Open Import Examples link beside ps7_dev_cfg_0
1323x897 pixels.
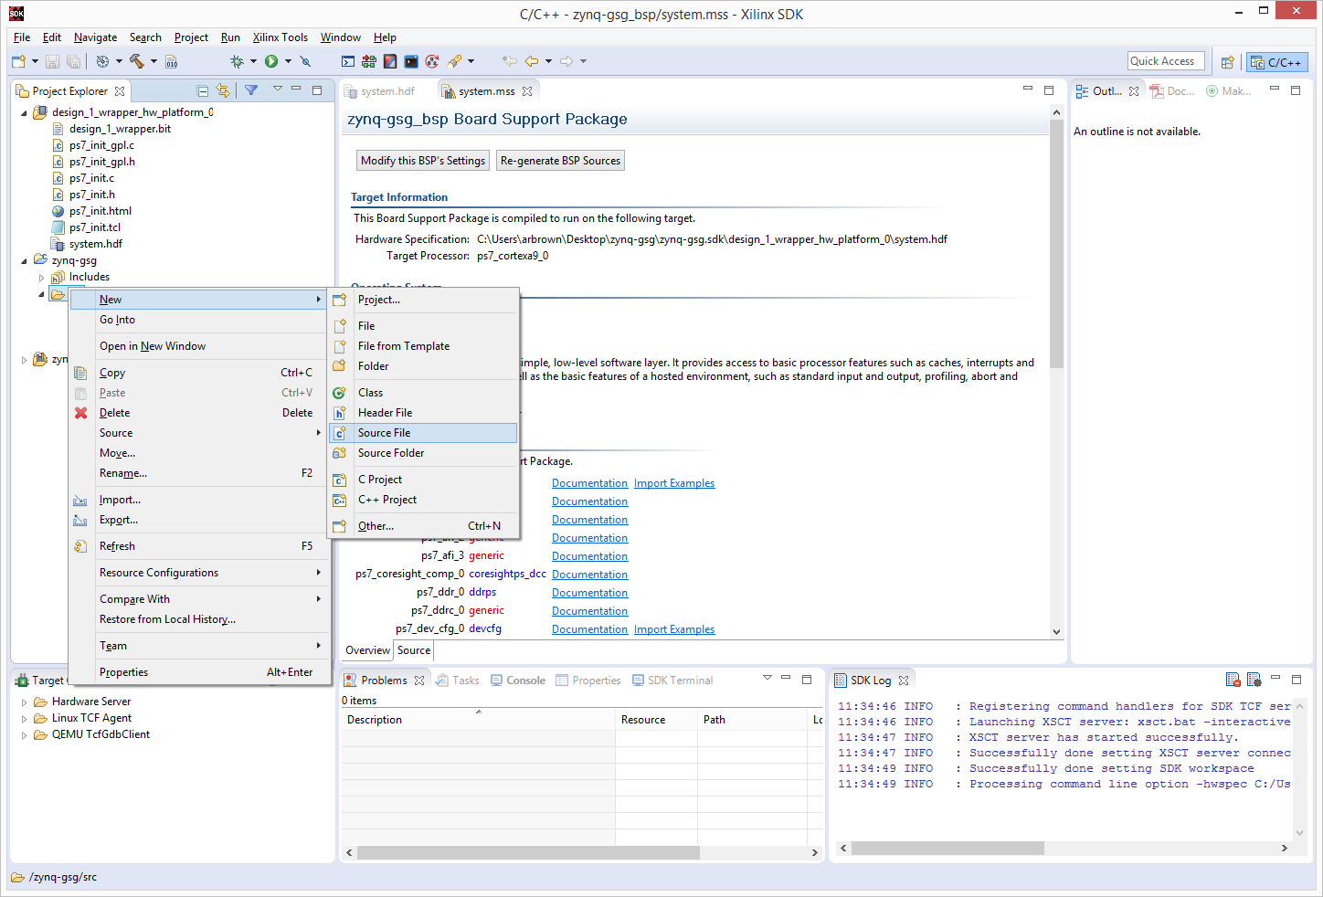click(x=674, y=629)
